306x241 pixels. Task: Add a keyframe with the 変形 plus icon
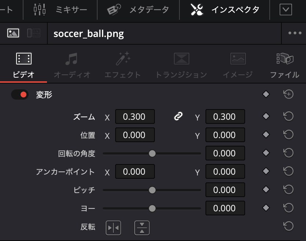(x=289, y=94)
